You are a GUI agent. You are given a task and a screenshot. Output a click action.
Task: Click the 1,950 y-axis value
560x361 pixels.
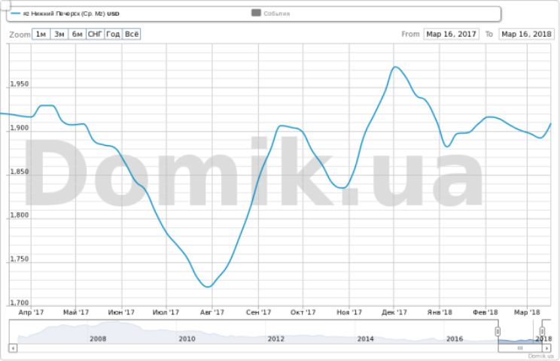tap(20, 84)
